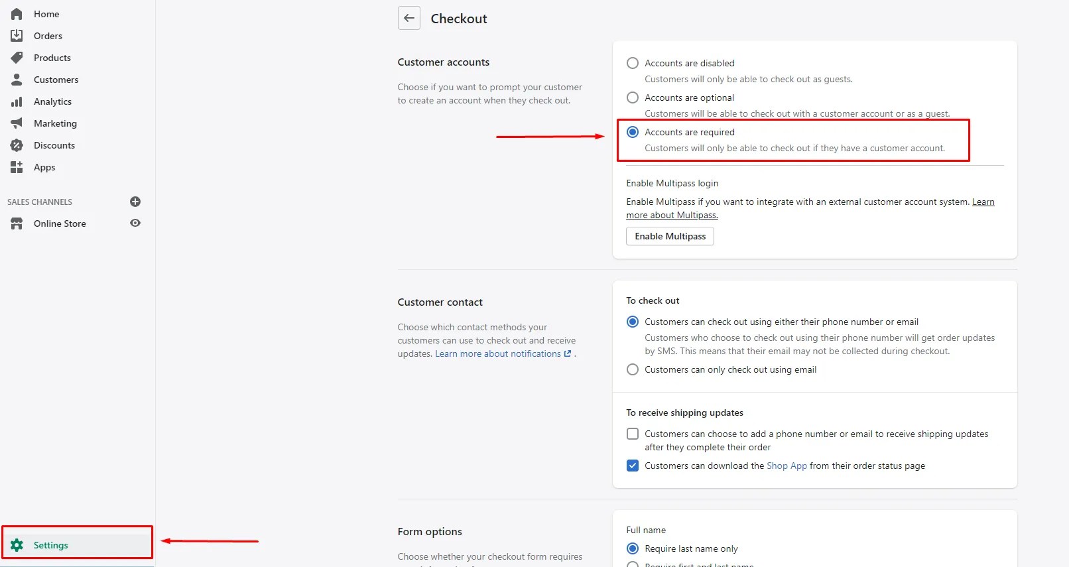The image size is (1069, 567).
Task: Open Orders via its inbox icon
Action: coord(17,36)
